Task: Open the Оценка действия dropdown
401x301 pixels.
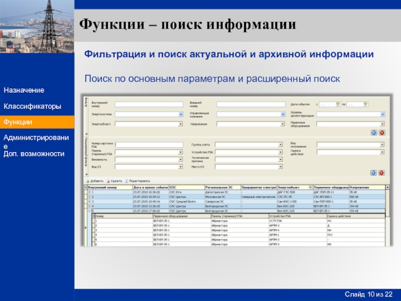Action: coord(382,153)
